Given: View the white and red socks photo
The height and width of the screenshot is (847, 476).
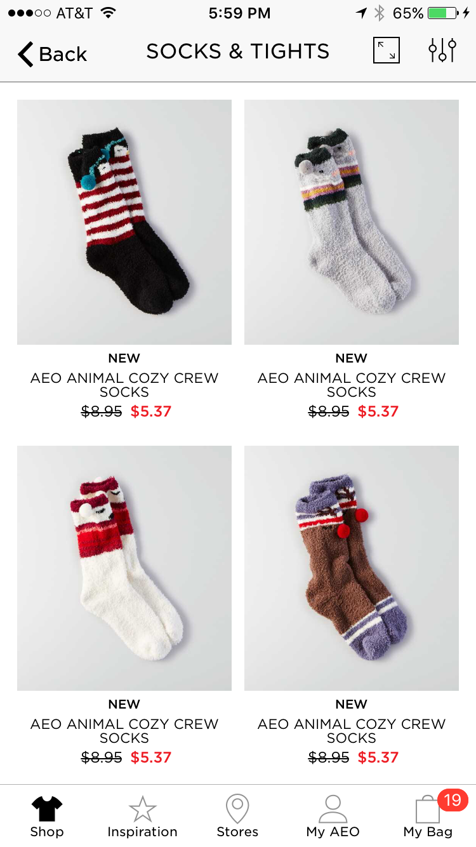Looking at the screenshot, I should pyautogui.click(x=124, y=568).
